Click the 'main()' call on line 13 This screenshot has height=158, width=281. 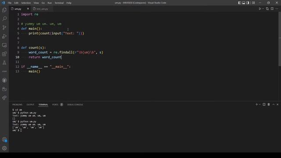(x=34, y=71)
